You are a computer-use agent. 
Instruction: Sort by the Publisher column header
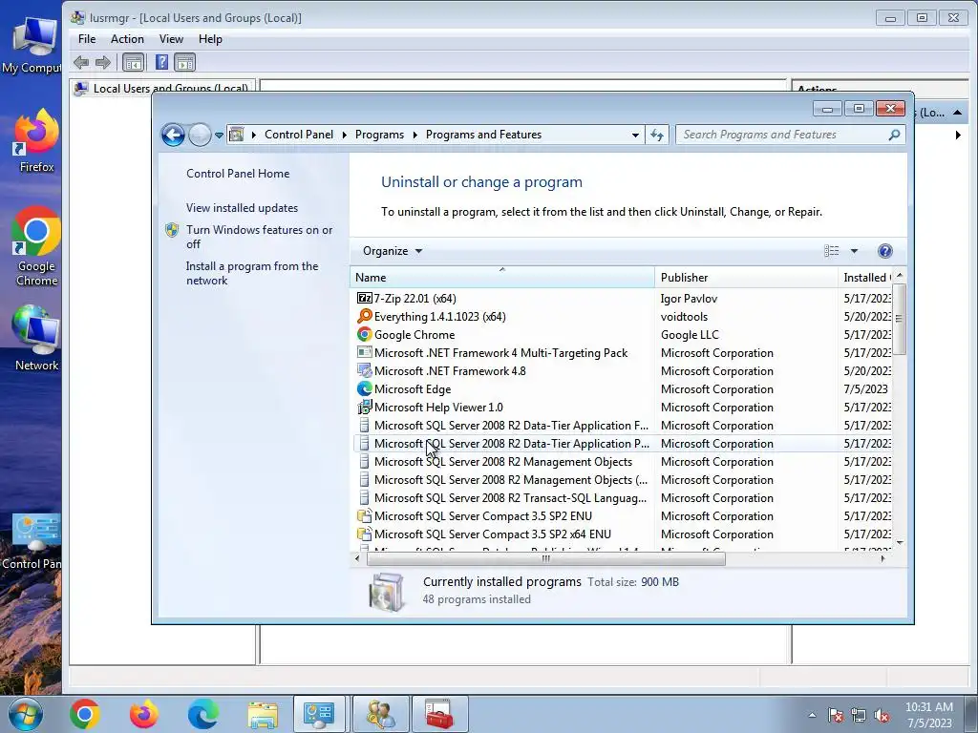coord(746,278)
